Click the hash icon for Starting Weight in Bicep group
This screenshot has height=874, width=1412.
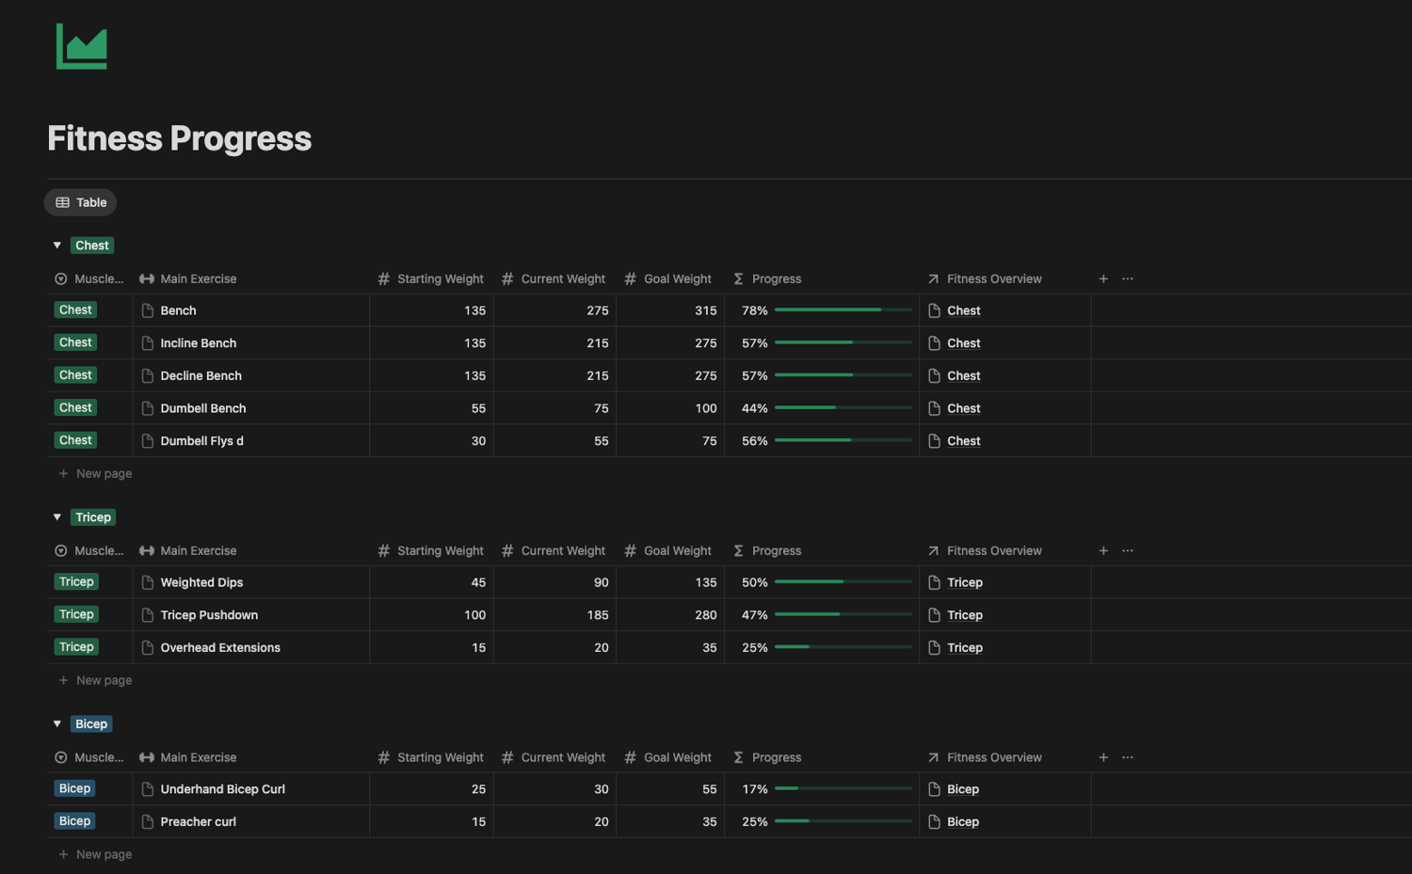click(x=383, y=757)
